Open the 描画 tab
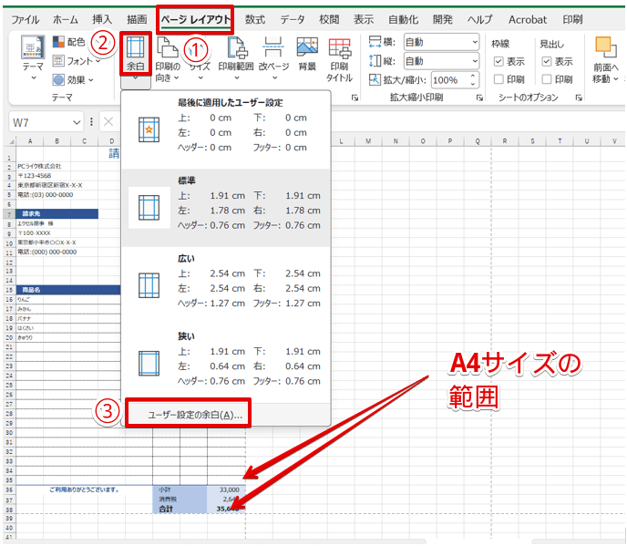Image resolution: width=627 pixels, height=546 pixels. pyautogui.click(x=137, y=20)
